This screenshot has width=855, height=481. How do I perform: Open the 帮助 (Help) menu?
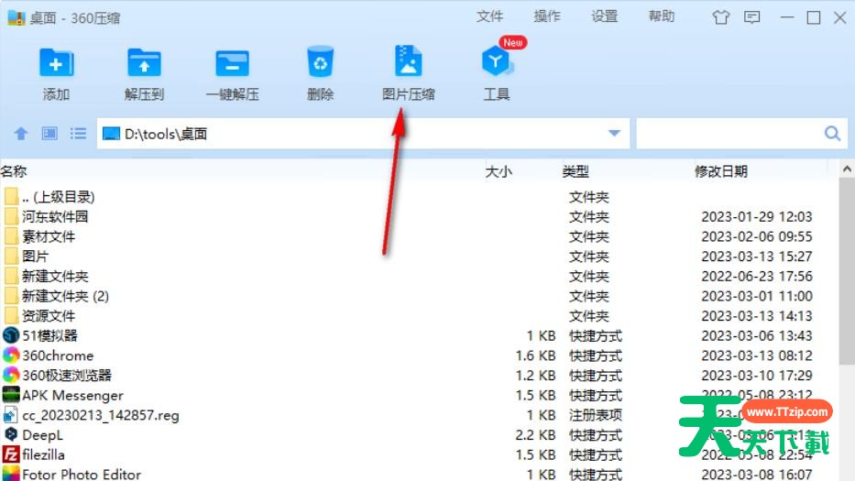[x=661, y=16]
